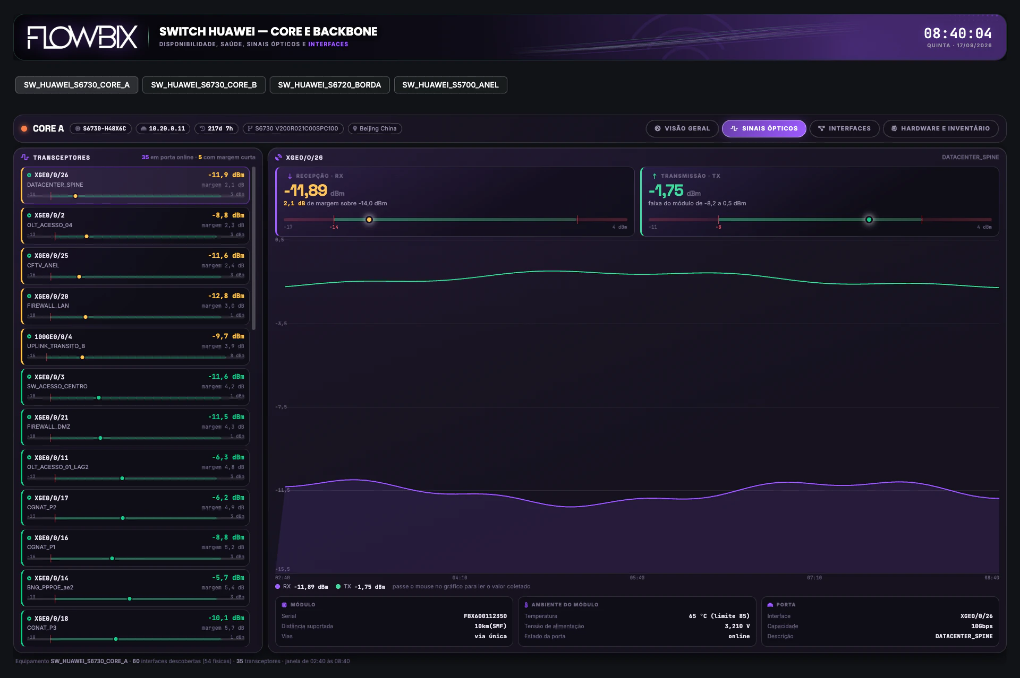1020x678 pixels.
Task: Click the link icon beside XGE0/0/26 header
Action: click(x=278, y=157)
